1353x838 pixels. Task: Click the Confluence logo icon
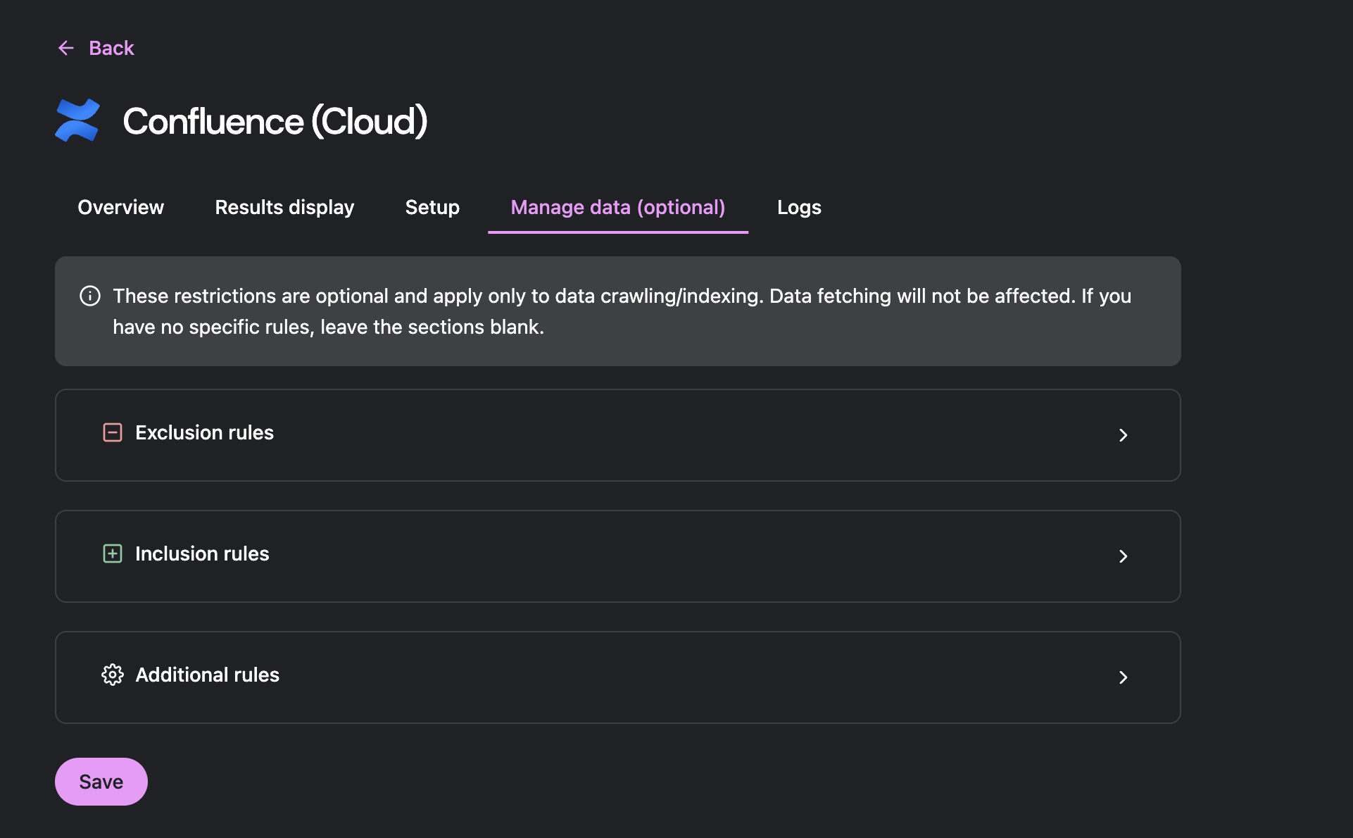tap(77, 120)
